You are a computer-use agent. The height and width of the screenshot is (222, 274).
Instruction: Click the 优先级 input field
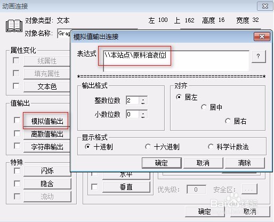pos(196,189)
